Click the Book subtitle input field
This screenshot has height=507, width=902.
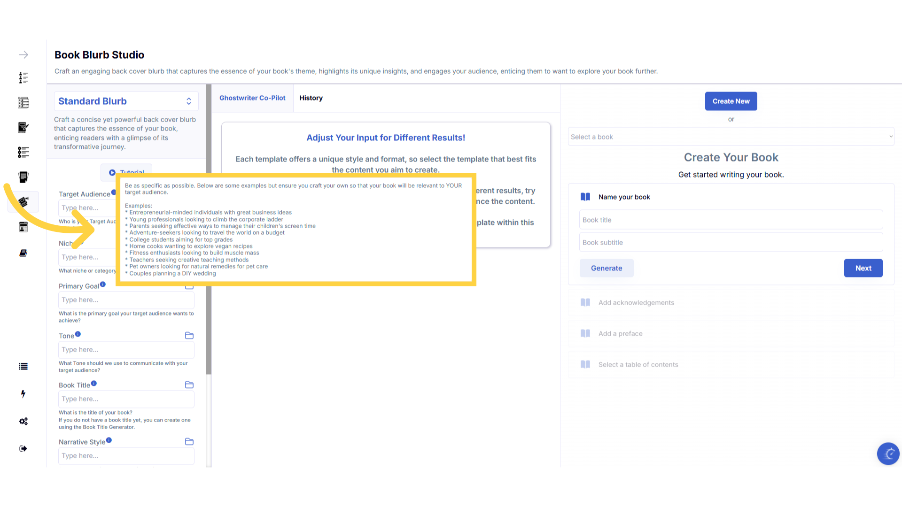731,243
